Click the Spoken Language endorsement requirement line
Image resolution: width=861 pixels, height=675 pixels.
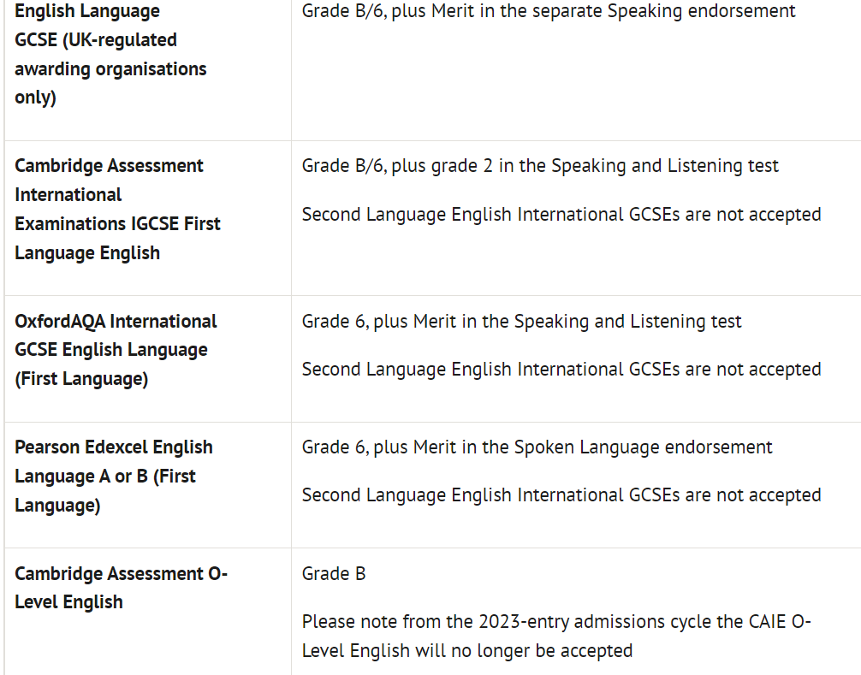(537, 447)
